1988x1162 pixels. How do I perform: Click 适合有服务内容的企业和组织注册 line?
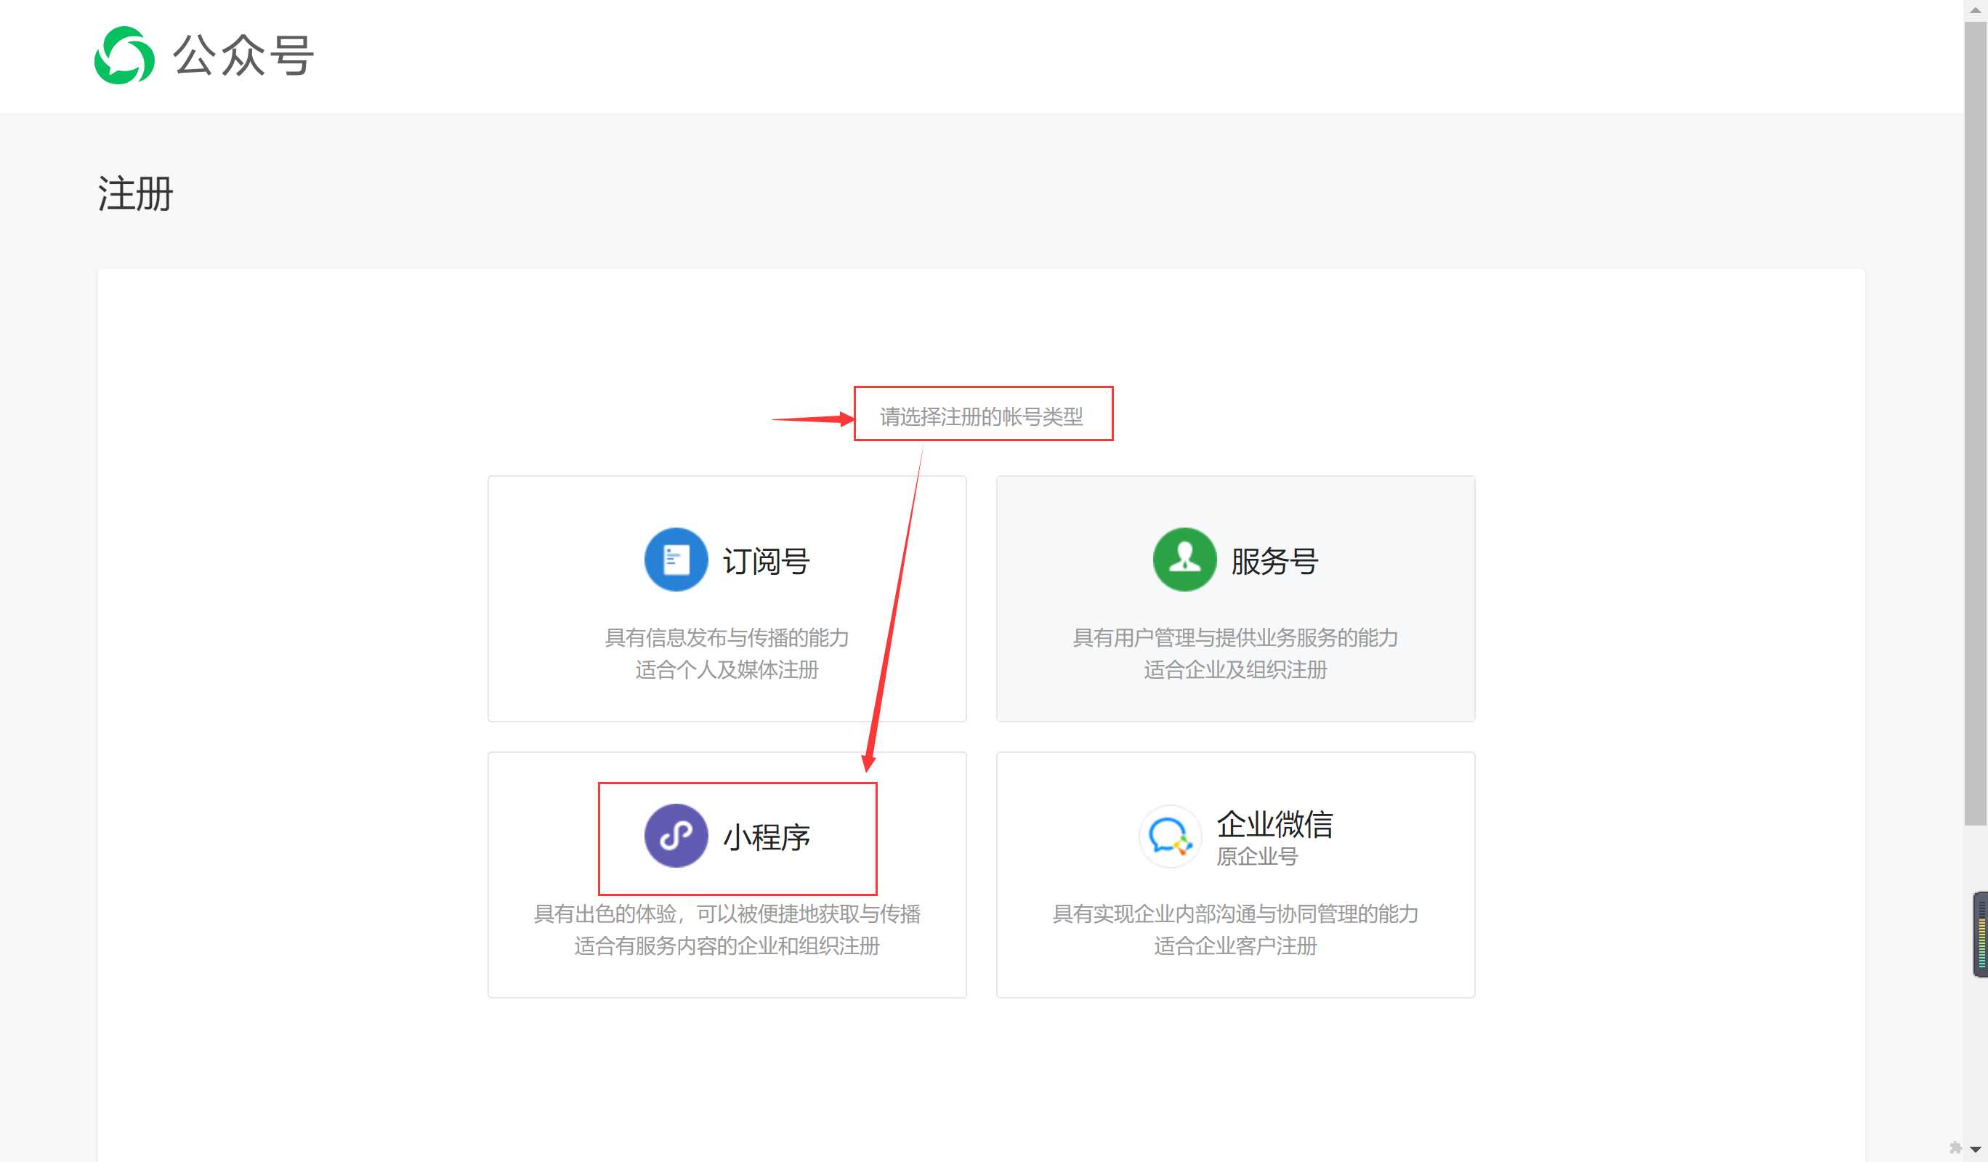click(x=727, y=946)
